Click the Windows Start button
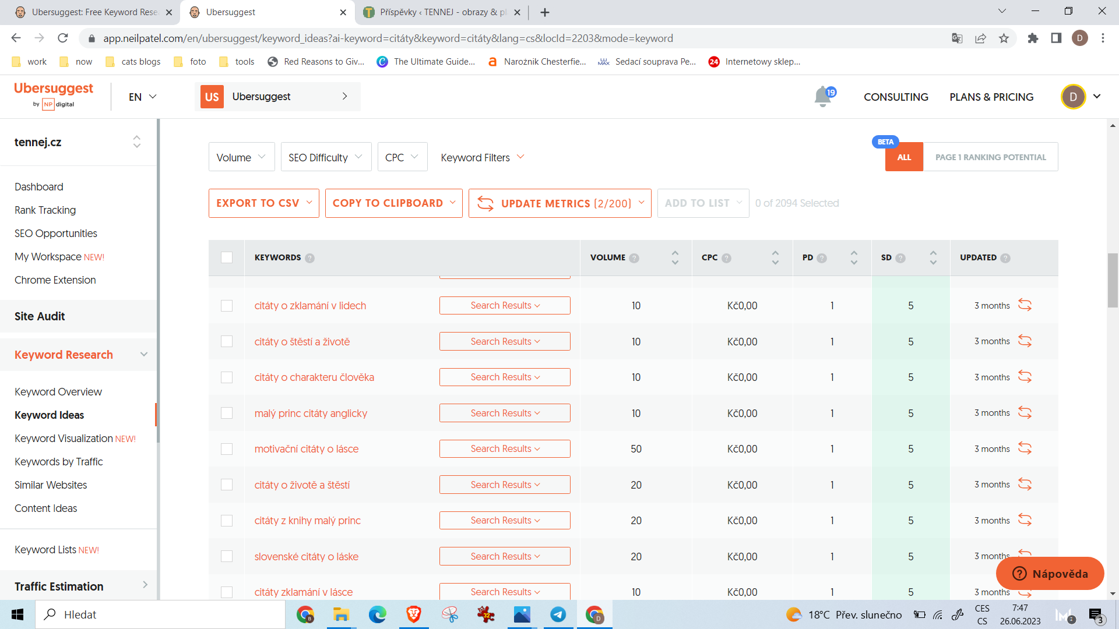 [x=17, y=614]
